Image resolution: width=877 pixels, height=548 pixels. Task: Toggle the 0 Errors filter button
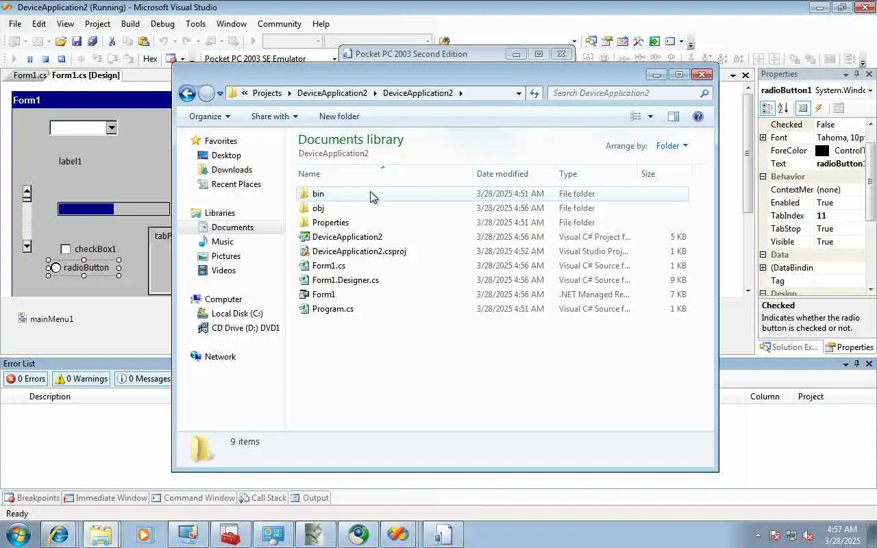pyautogui.click(x=26, y=378)
